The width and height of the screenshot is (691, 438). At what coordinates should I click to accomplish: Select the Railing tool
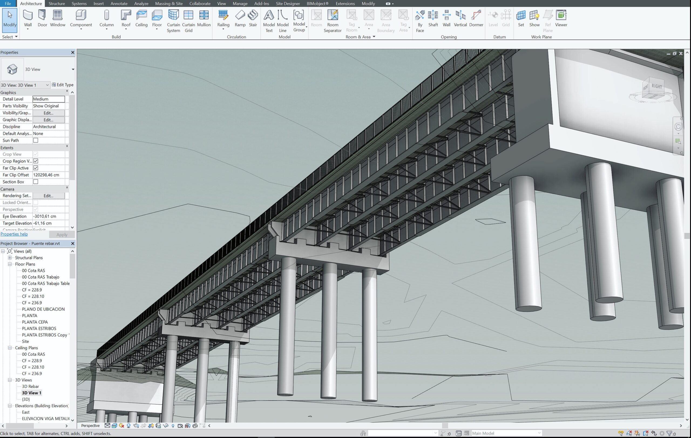click(x=223, y=18)
